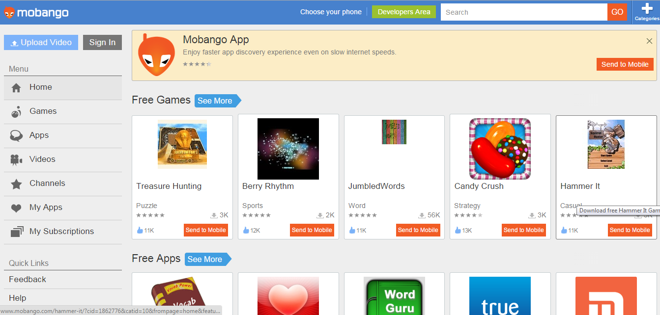Screen dimensions: 660x315
Task: Click the Mobango App mascot icon
Action: pyautogui.click(x=156, y=55)
